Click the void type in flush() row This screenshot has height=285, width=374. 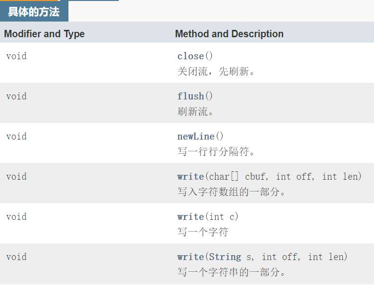17,96
